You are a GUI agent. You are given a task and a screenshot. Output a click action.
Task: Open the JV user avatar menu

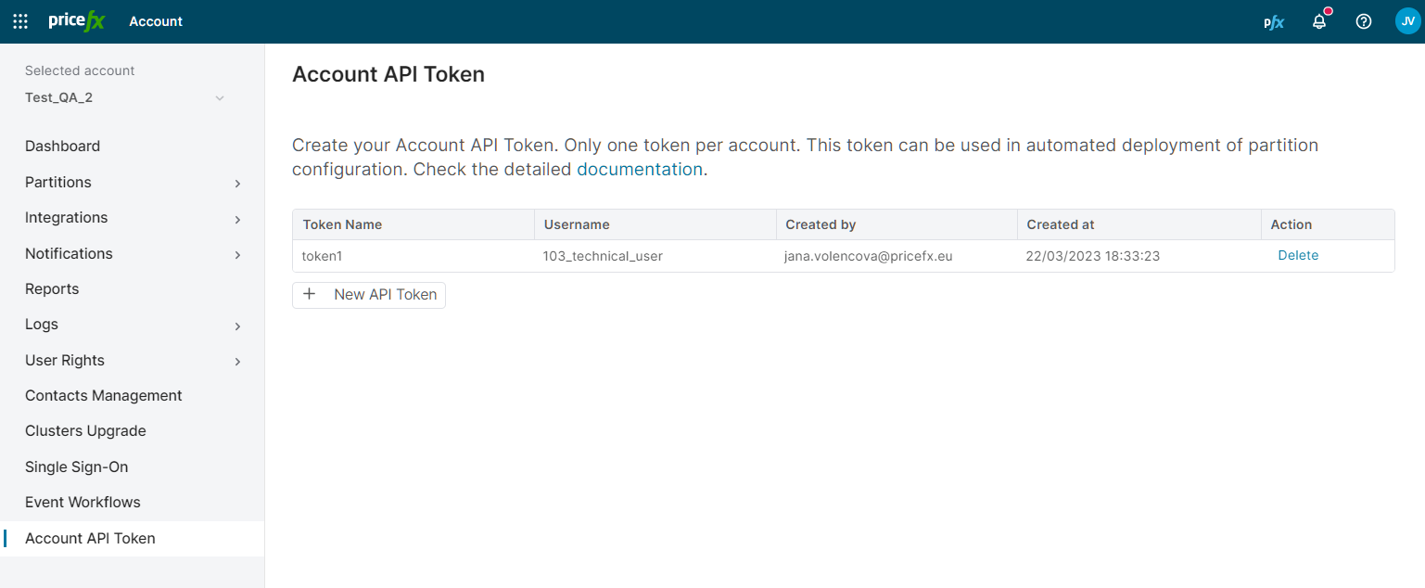click(x=1406, y=21)
